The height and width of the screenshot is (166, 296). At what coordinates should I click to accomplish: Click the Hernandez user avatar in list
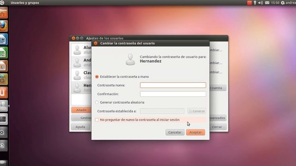(x=77, y=88)
